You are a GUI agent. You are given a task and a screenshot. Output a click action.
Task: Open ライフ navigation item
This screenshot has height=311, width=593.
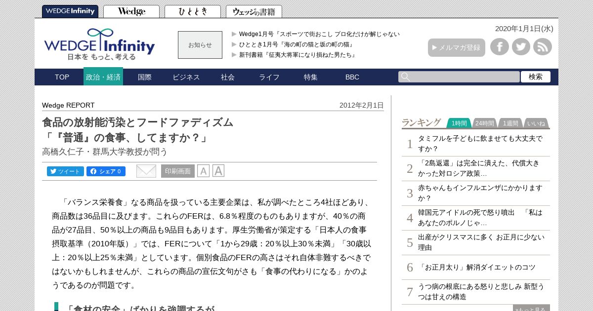tap(269, 77)
